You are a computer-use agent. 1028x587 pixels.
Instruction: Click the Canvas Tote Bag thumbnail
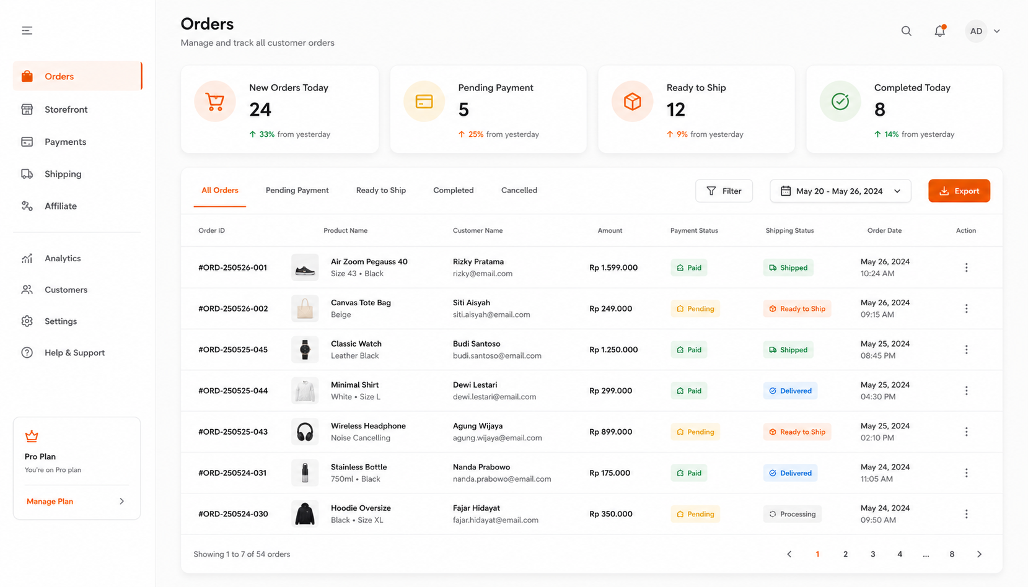[x=305, y=308]
